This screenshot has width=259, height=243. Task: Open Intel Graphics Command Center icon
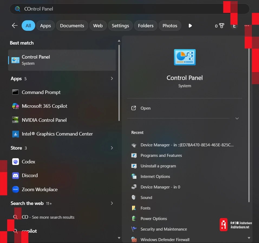point(15,134)
